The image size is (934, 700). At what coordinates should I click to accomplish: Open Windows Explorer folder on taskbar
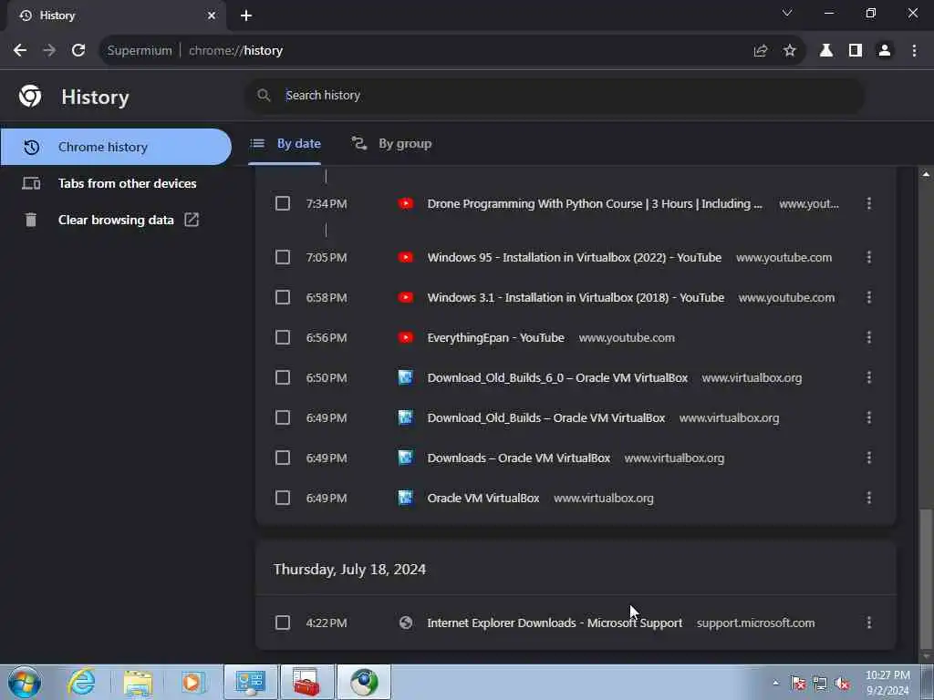point(138,682)
